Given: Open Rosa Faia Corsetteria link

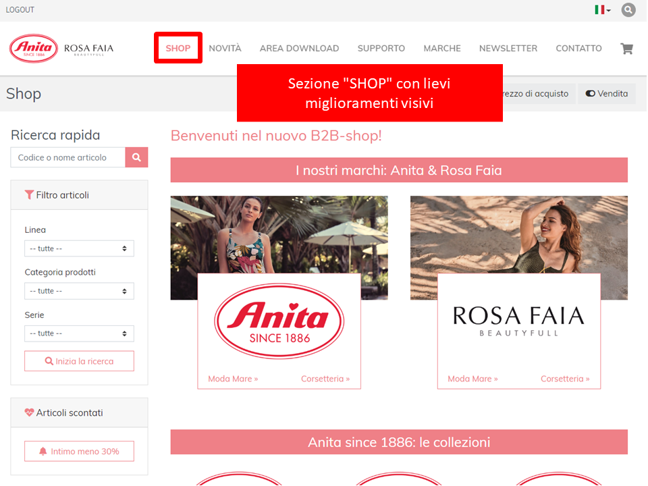Looking at the screenshot, I should point(564,379).
